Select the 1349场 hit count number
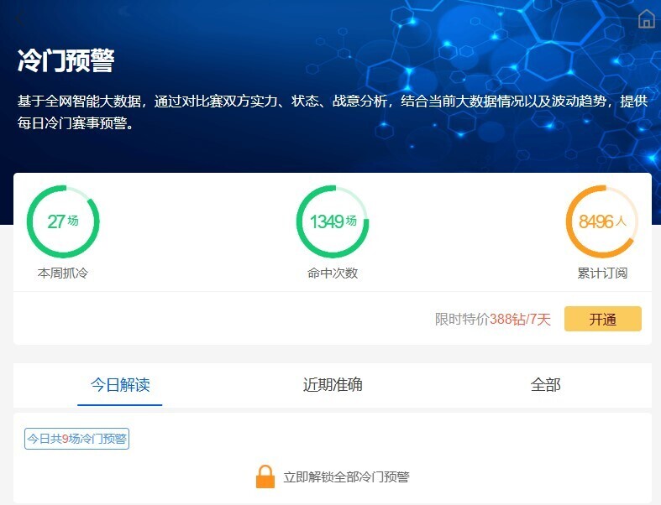The width and height of the screenshot is (661, 505). (333, 221)
